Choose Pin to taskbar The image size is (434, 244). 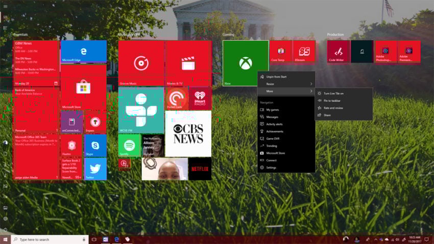point(344,101)
